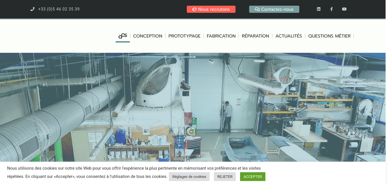Open the Facebook social icon
Image resolution: width=389 pixels, height=185 pixels.
(x=331, y=9)
